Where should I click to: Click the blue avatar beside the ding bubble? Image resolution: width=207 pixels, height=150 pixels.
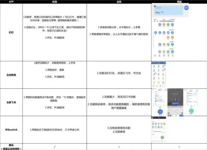click(186, 8)
